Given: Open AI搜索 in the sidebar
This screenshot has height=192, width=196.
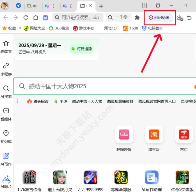Looking at the screenshot, I should point(6,92).
